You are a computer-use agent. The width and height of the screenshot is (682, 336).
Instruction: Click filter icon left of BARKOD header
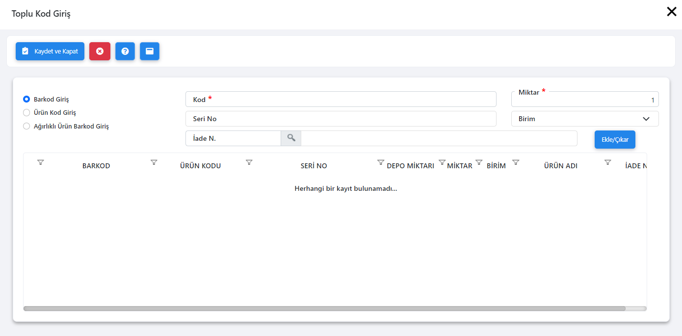41,162
